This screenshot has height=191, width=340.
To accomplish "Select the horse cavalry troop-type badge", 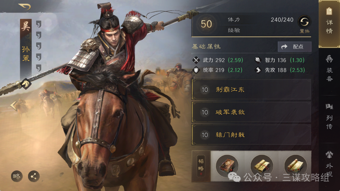I will point(25,84).
